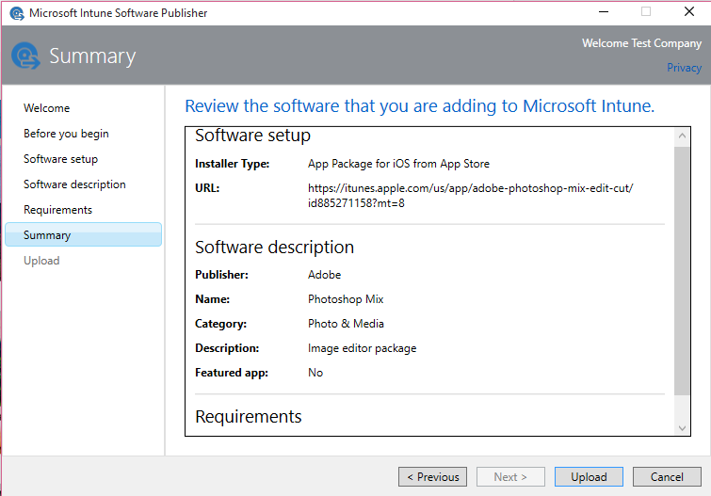711x496 pixels.
Task: Switch to Software description step
Action: coord(74,184)
